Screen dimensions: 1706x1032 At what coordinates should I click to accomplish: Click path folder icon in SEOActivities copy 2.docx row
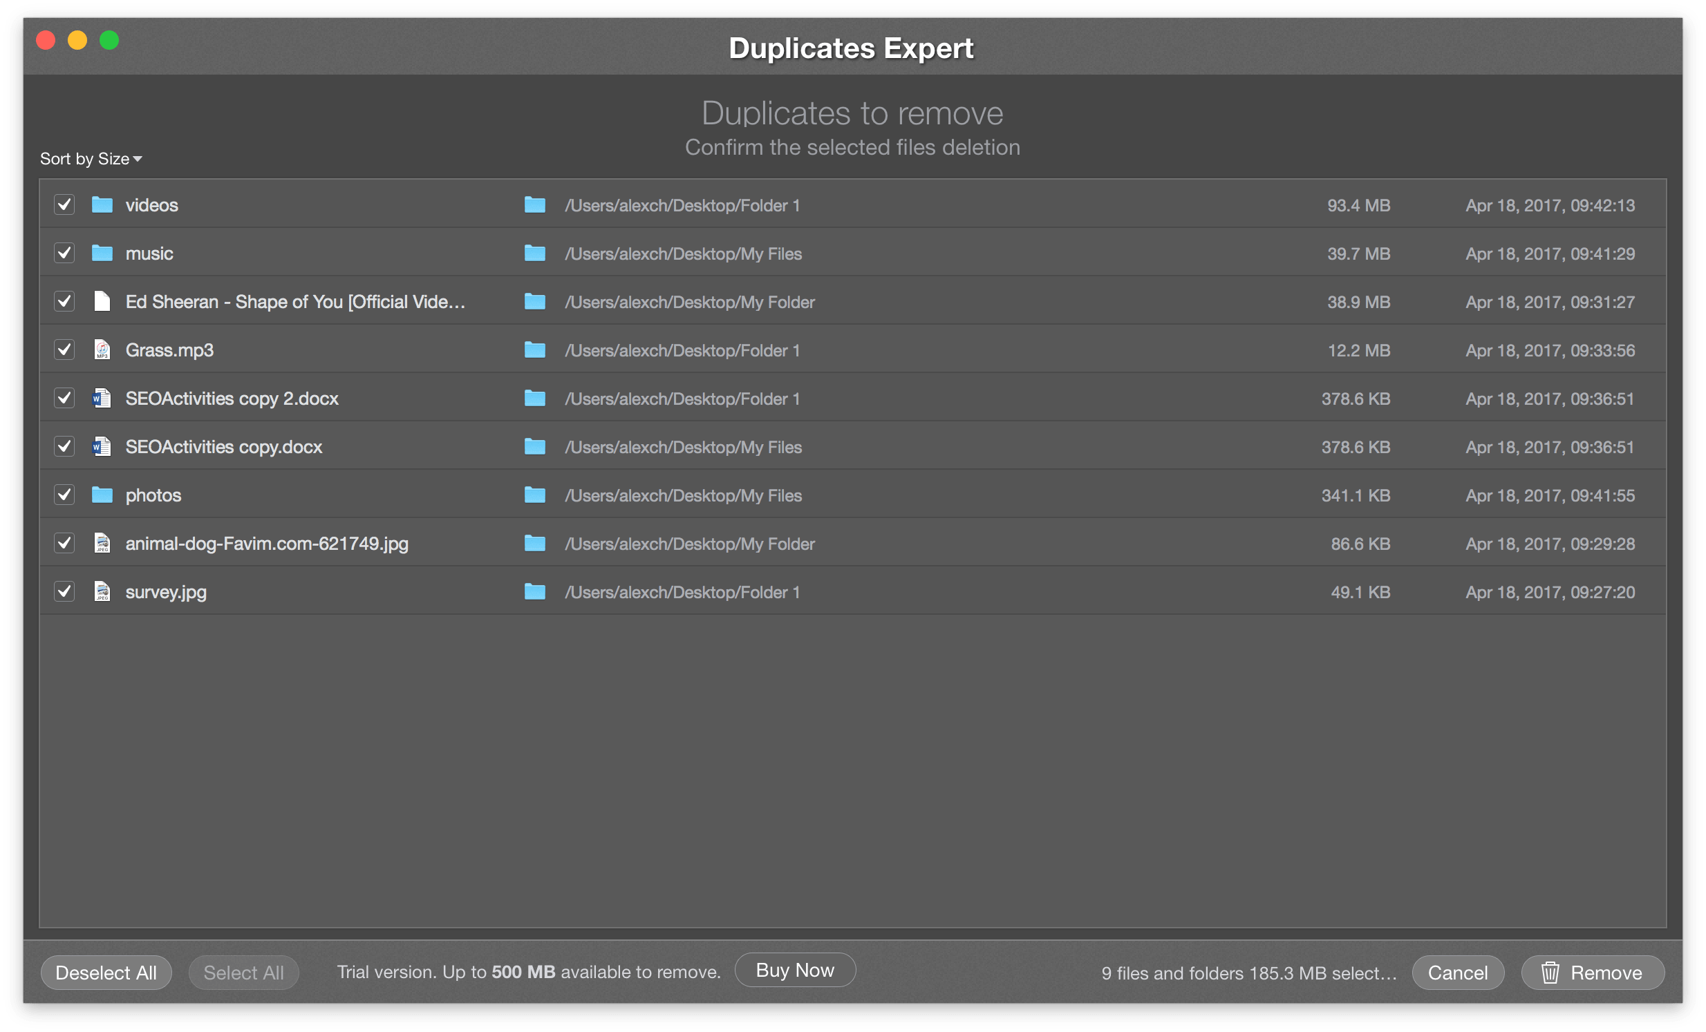(534, 399)
